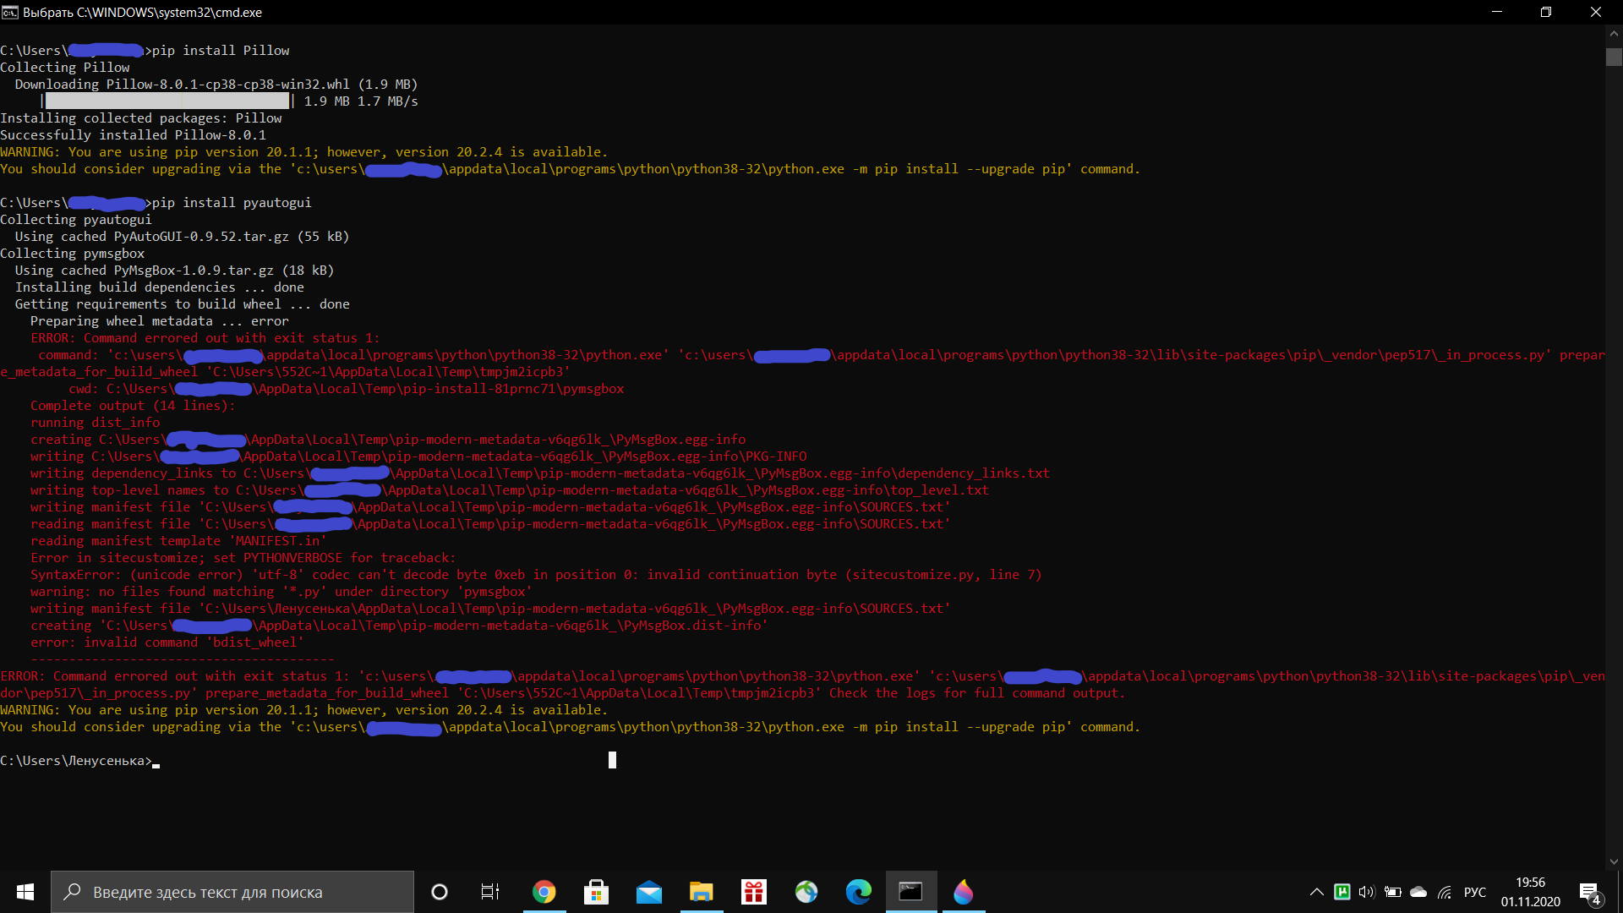Switch to the cmd taskbar button
The width and height of the screenshot is (1623, 913).
coord(911,892)
